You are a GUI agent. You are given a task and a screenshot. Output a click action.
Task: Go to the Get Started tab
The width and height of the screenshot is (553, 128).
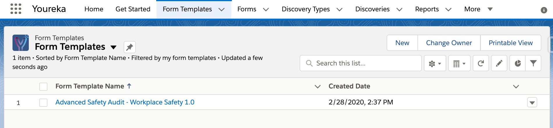point(133,9)
